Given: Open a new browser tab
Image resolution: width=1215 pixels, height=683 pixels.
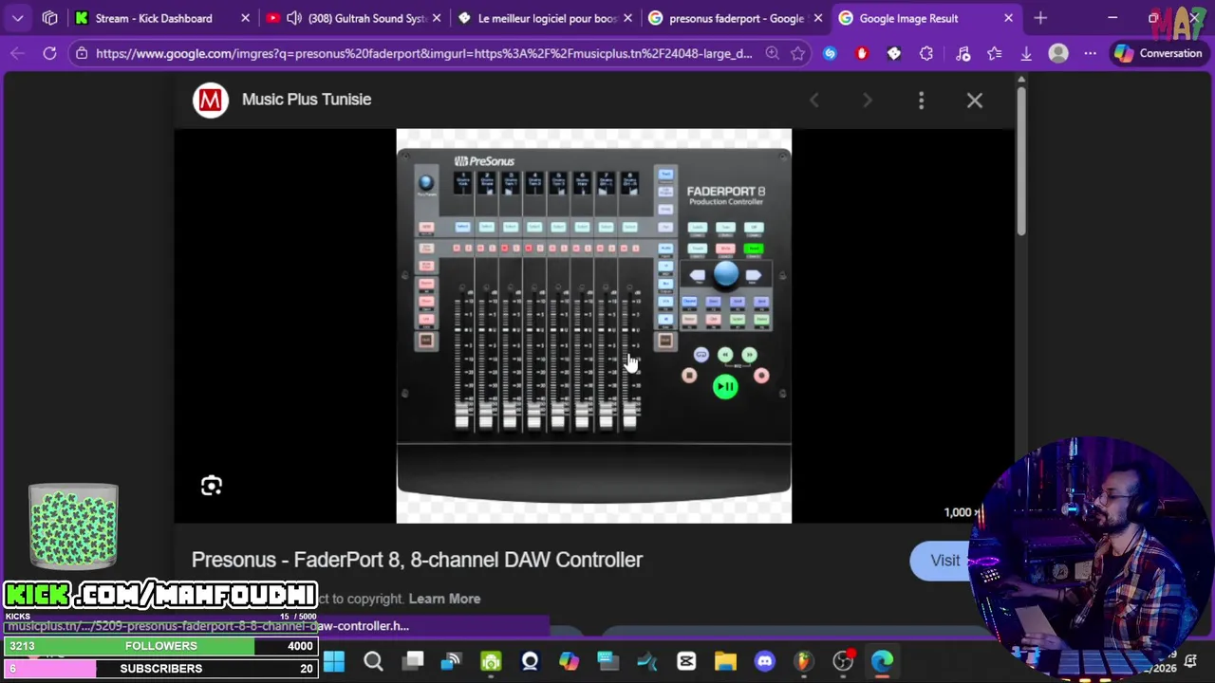Looking at the screenshot, I should click(x=1040, y=18).
